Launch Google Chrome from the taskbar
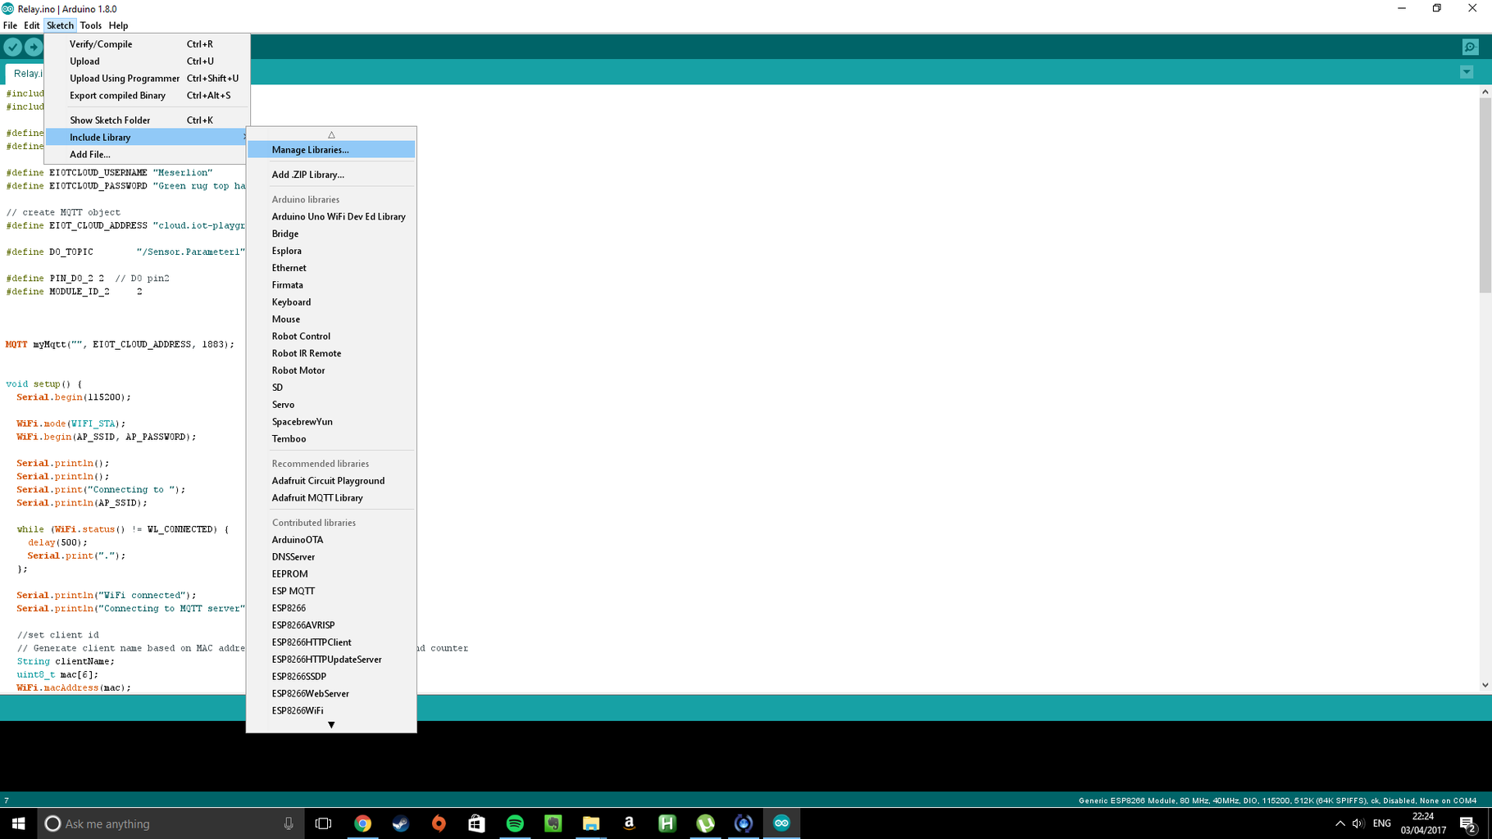Screen dimensions: 1492x839 click(x=362, y=823)
